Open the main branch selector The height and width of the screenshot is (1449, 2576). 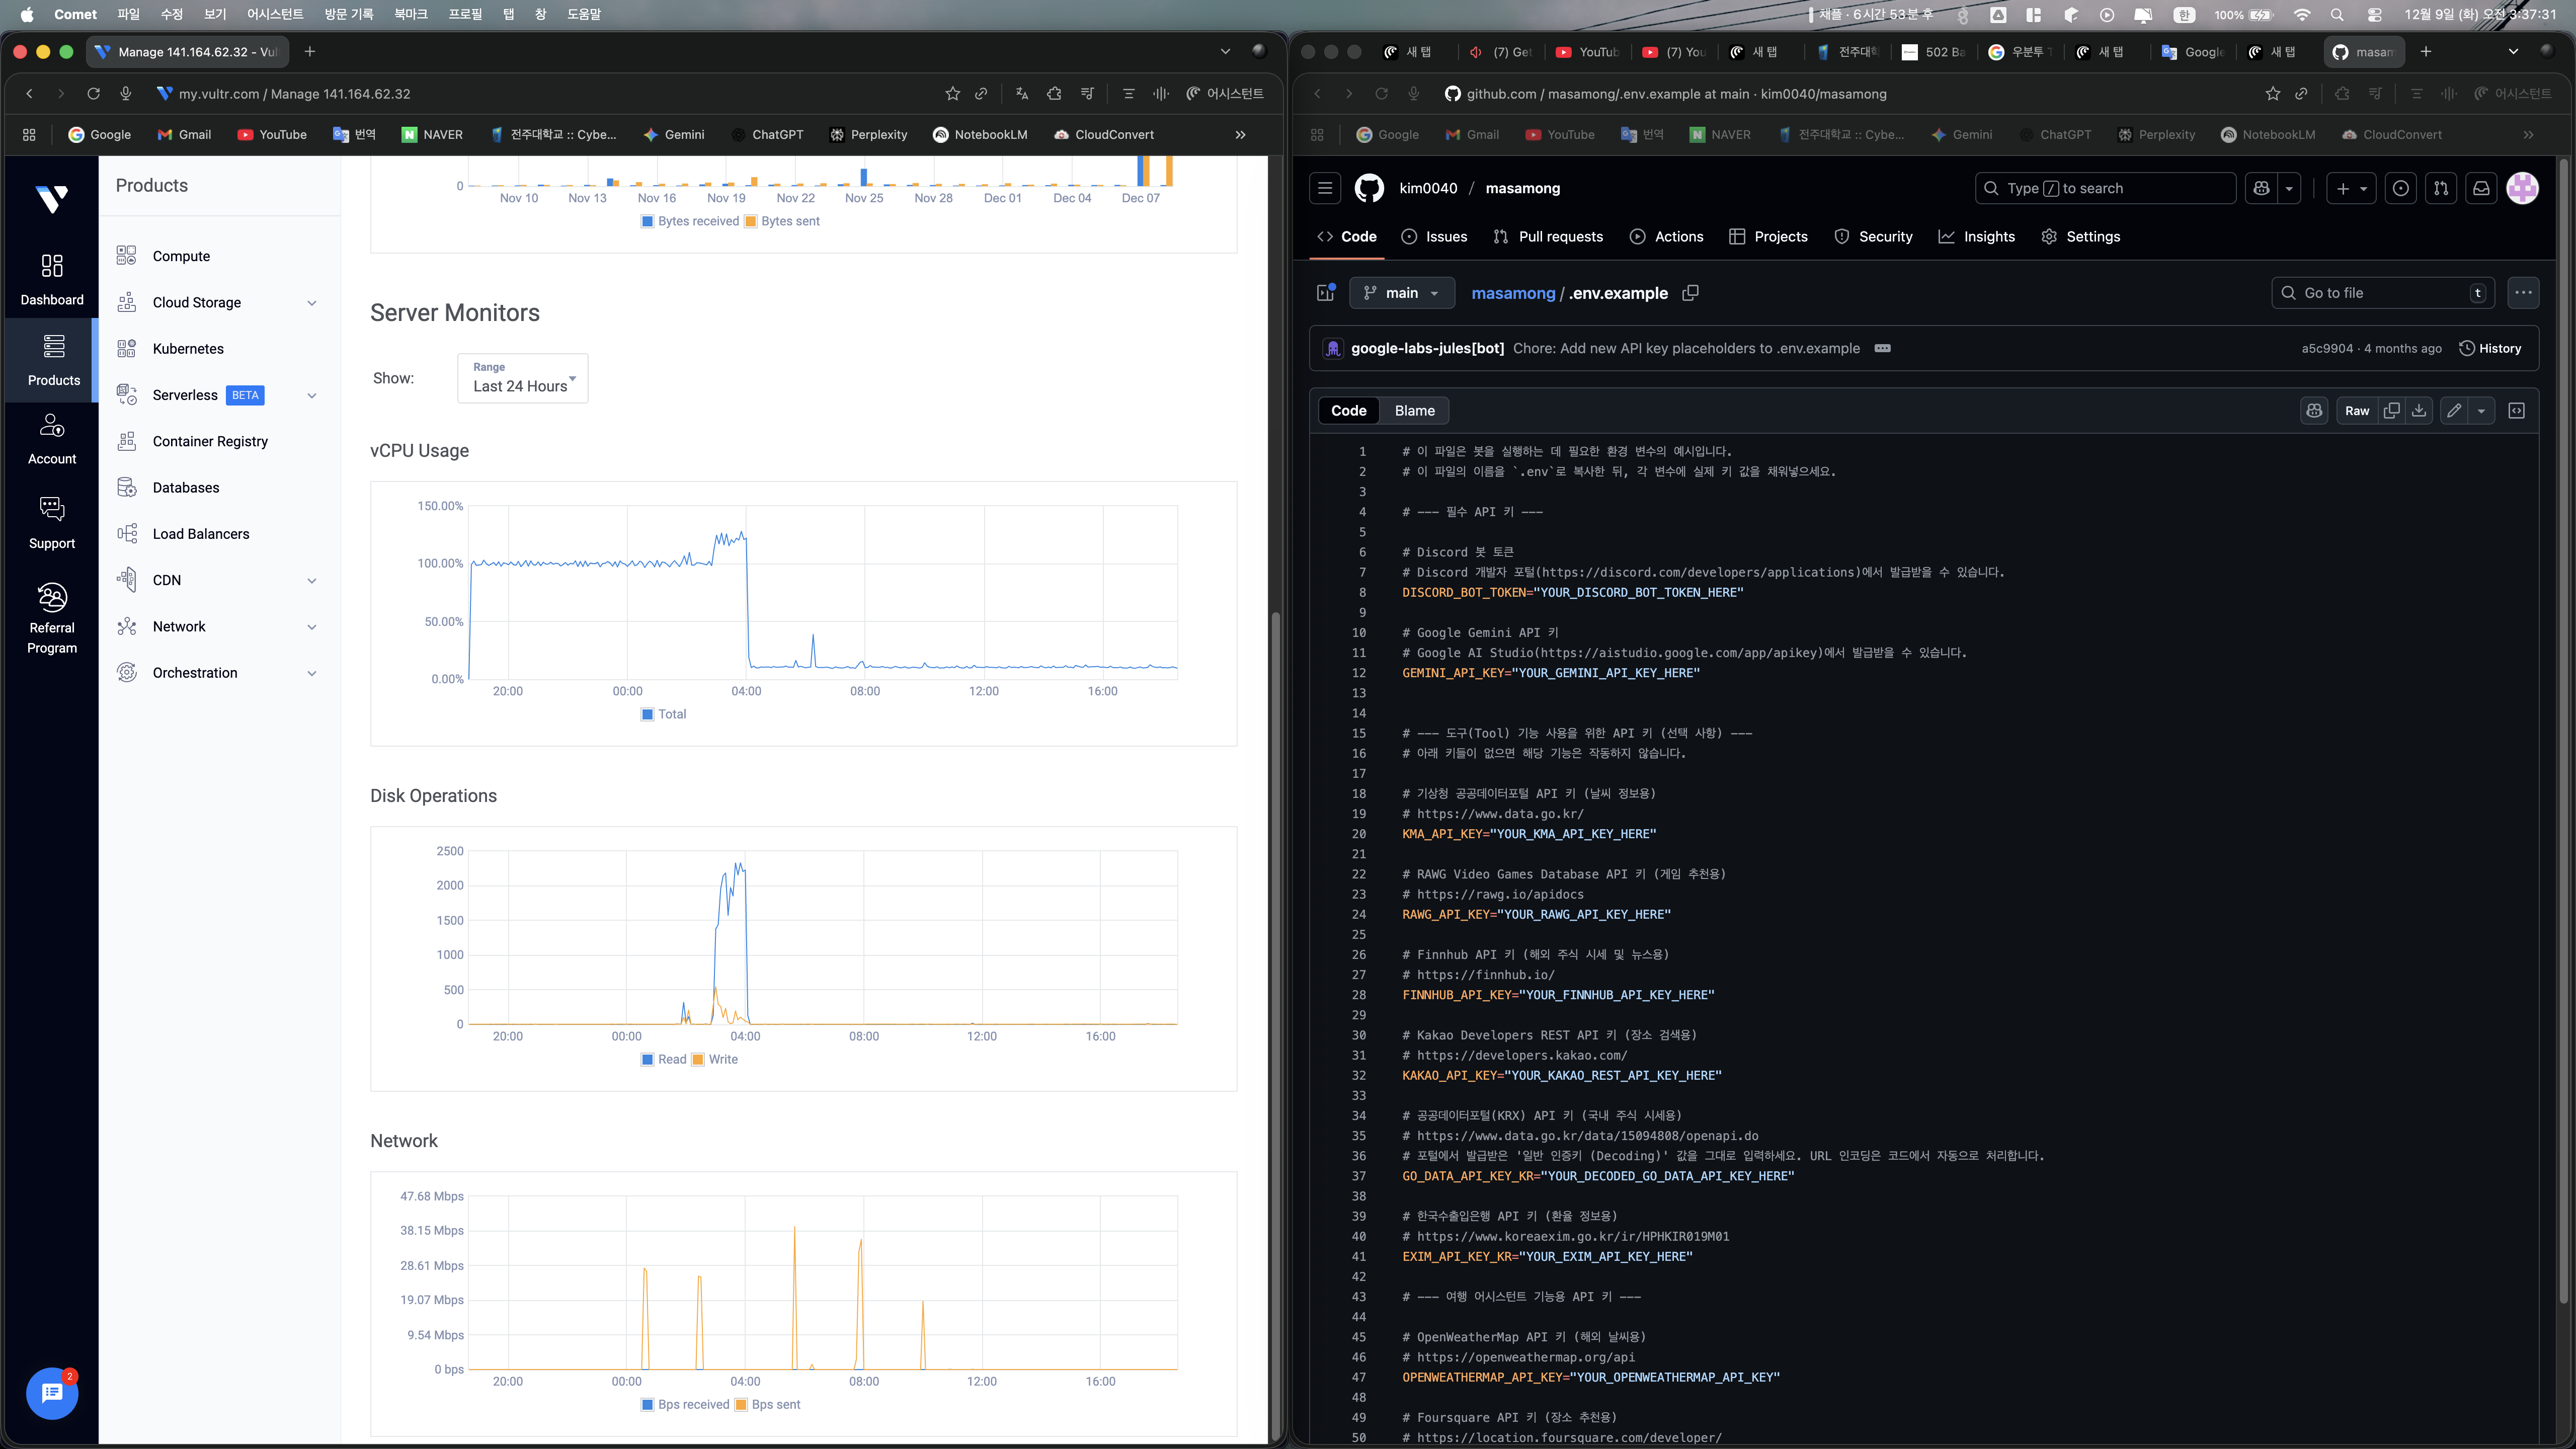(1402, 293)
